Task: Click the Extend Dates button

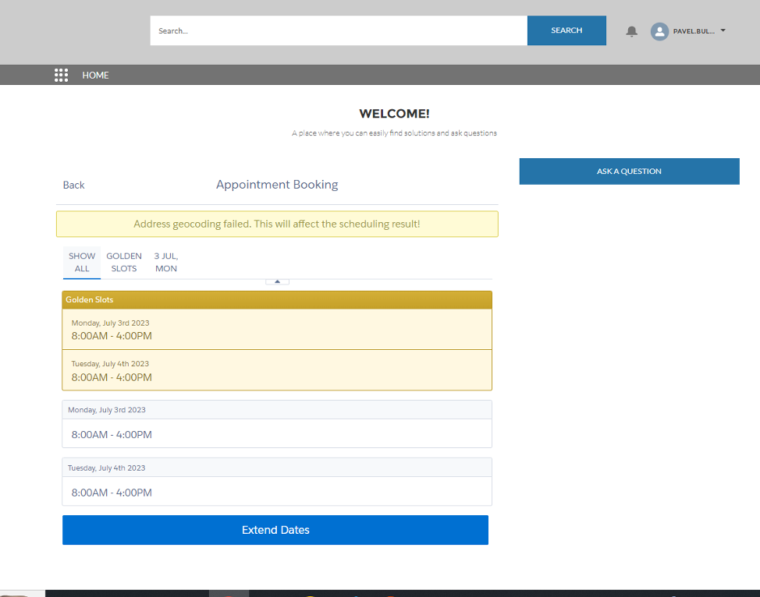Action: tap(275, 530)
